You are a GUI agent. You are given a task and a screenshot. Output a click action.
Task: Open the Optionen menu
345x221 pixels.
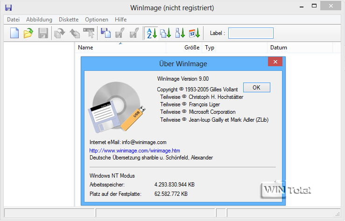(x=97, y=20)
